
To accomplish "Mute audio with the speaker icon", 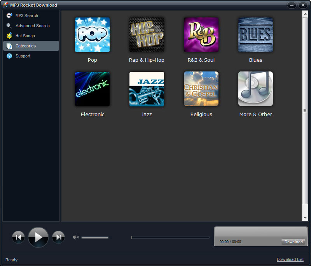I will pos(76,237).
